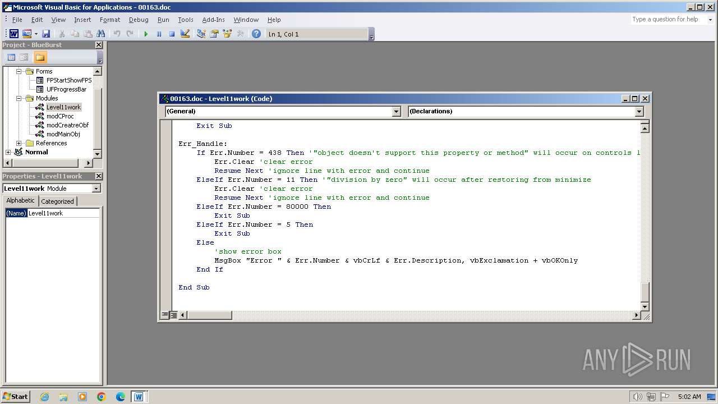Click Procedure View button in code window
Viewport: 718px width, 404px height.
pyautogui.click(x=165, y=315)
